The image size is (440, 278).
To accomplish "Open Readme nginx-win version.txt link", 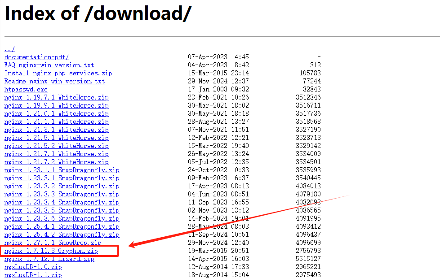I will [x=55, y=82].
